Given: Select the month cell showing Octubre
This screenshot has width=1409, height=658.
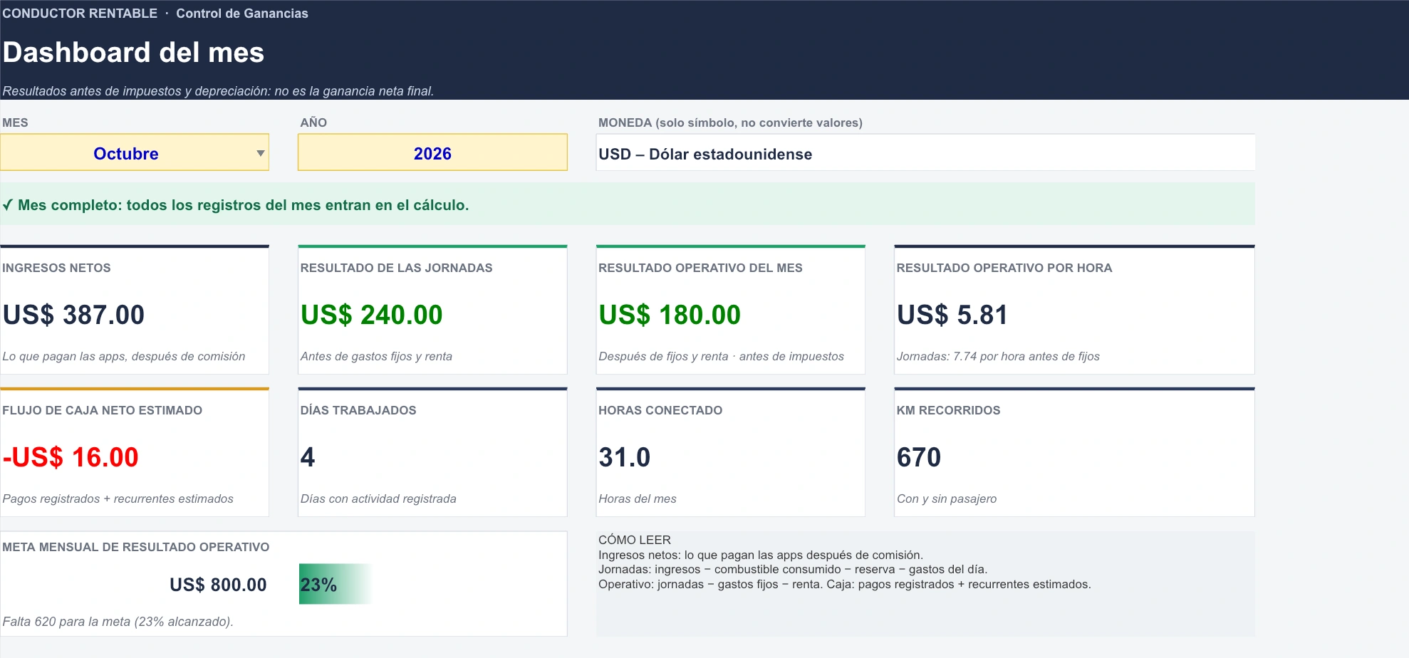Looking at the screenshot, I should click(135, 152).
